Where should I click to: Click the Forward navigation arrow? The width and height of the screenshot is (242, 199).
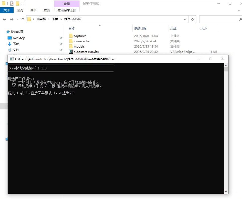(12, 19)
